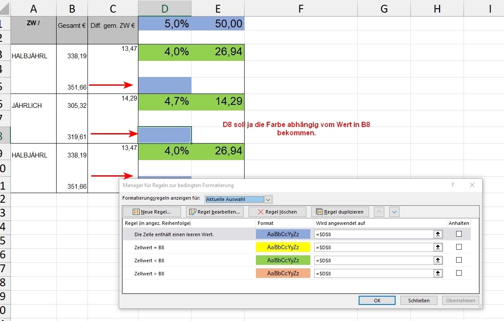Close the Manager dialog with X
The height and width of the screenshot is (321, 504).
pyautogui.click(x=472, y=185)
